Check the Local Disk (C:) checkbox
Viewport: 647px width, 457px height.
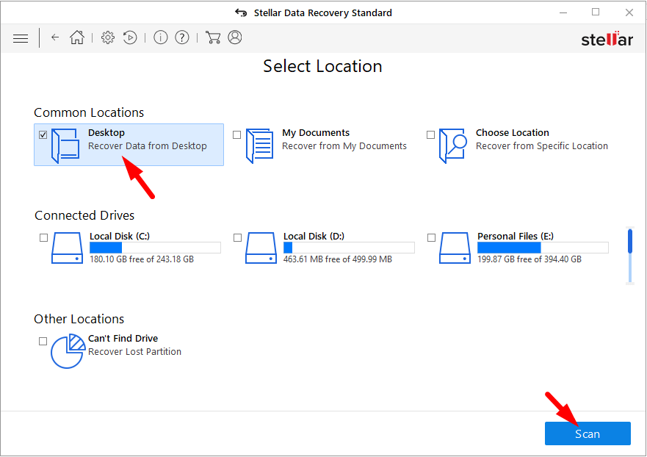point(44,238)
